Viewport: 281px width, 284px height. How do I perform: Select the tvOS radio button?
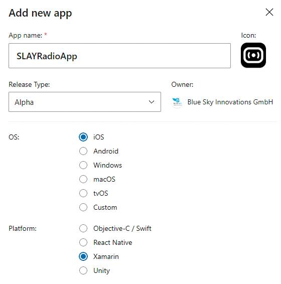pos(83,193)
